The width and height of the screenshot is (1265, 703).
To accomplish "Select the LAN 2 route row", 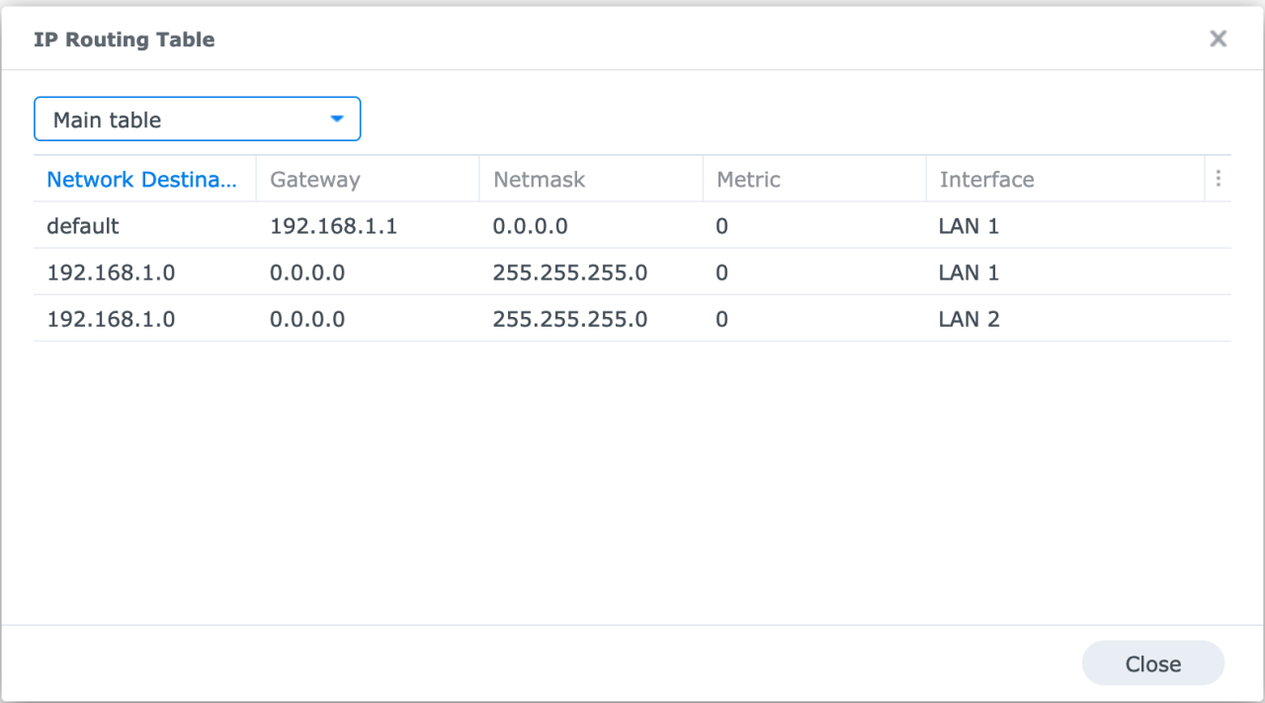I will click(x=395, y=319).
